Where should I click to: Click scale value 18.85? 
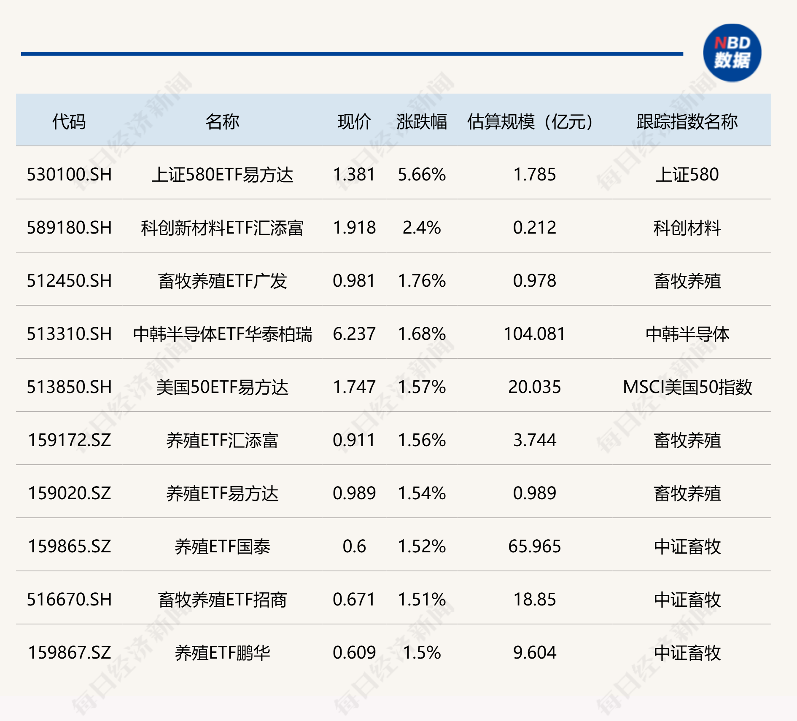[x=534, y=600]
